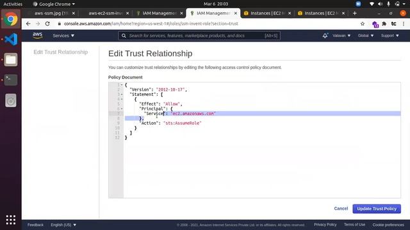
Task: Open the screenshot tool dock icon
Action: click(11, 100)
